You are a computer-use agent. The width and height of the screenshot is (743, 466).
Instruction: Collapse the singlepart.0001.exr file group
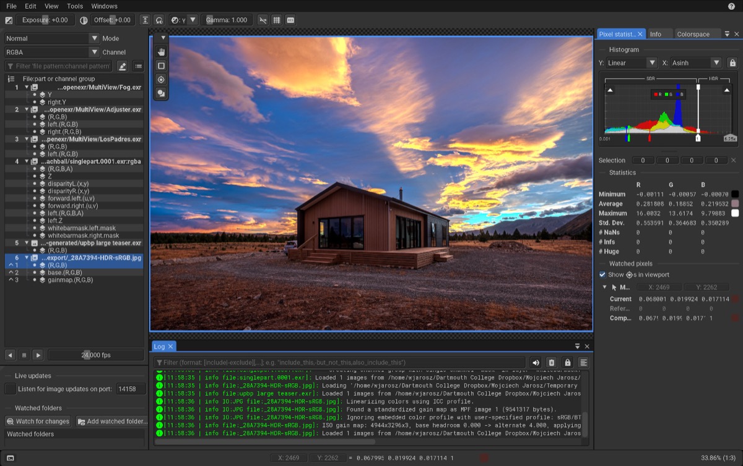pyautogui.click(x=27, y=161)
